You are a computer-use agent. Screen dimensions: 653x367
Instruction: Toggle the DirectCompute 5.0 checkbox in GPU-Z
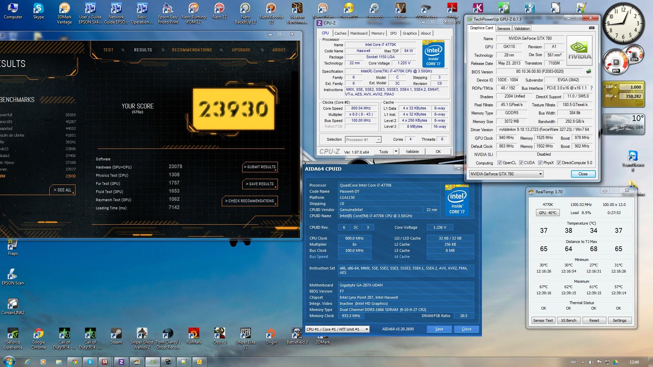[x=559, y=163]
